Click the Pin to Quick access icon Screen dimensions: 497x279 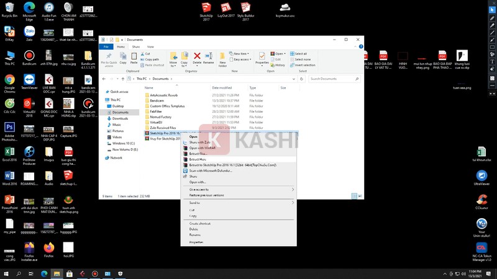[109, 58]
